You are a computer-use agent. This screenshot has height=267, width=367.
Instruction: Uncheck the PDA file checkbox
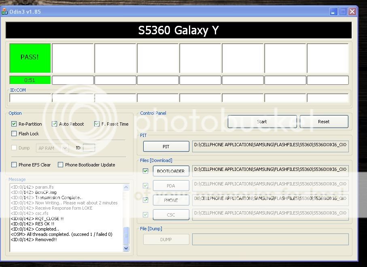pos(145,186)
